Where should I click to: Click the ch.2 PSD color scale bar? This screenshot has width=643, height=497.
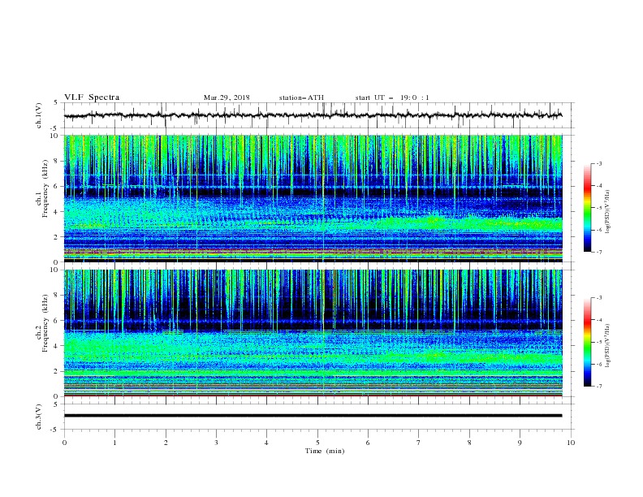click(587, 342)
